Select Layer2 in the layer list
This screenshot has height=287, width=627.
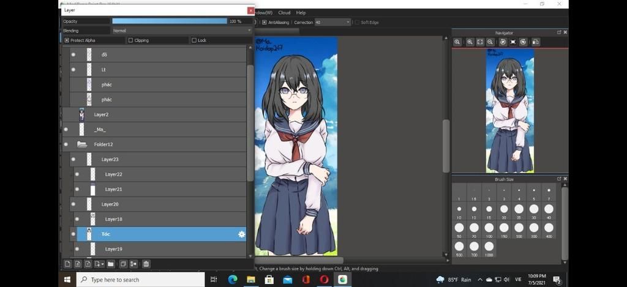pyautogui.click(x=154, y=114)
